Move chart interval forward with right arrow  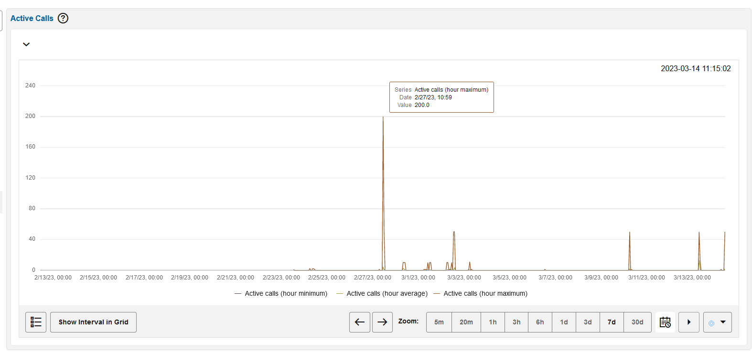coord(382,322)
